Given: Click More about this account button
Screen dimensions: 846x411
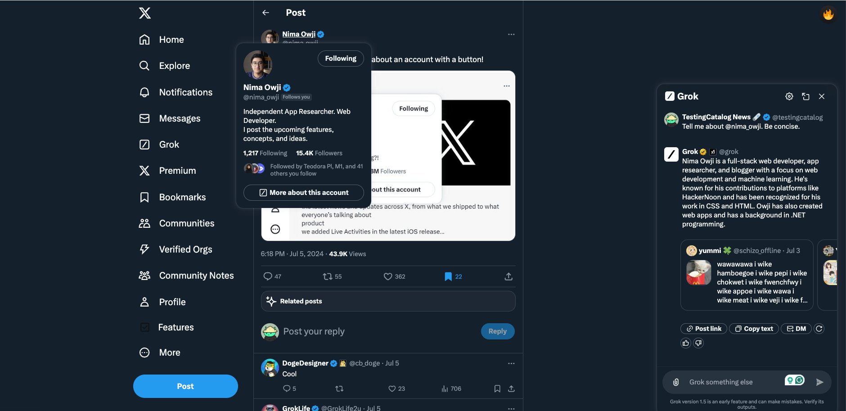Looking at the screenshot, I should click(304, 193).
